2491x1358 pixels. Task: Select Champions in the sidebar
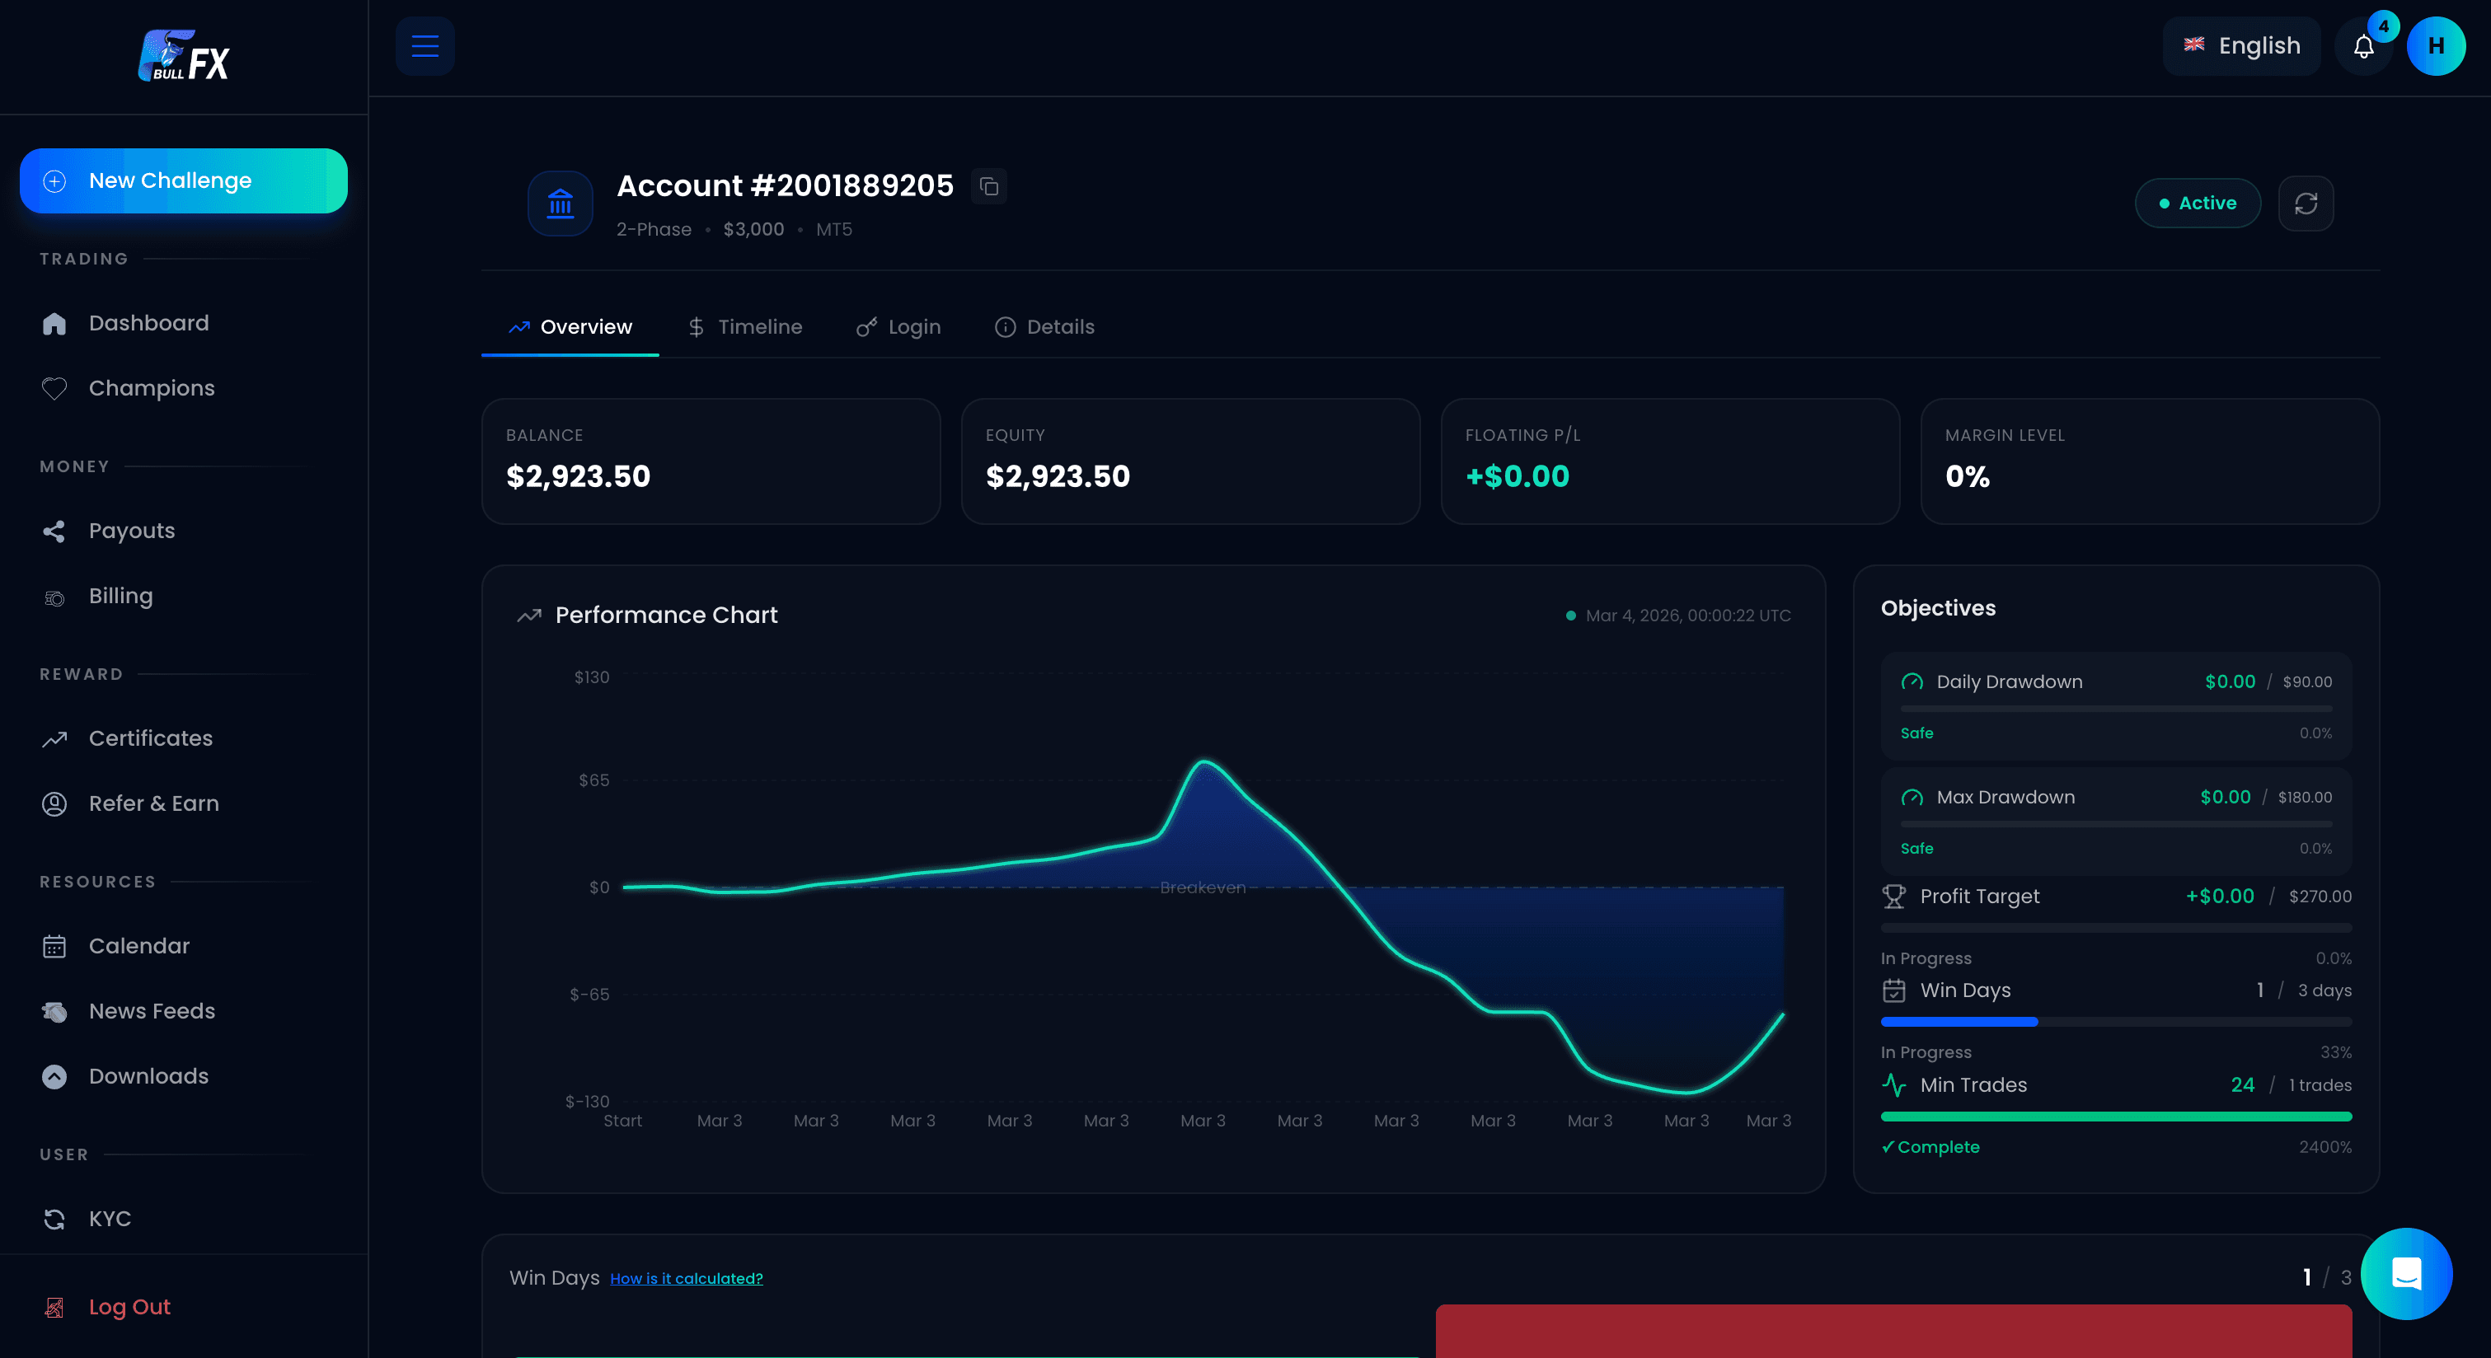[151, 387]
